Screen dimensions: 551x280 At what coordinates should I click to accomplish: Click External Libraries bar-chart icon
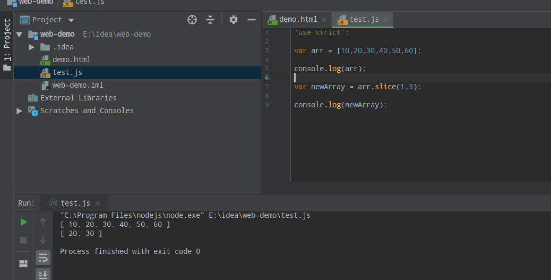click(x=33, y=98)
